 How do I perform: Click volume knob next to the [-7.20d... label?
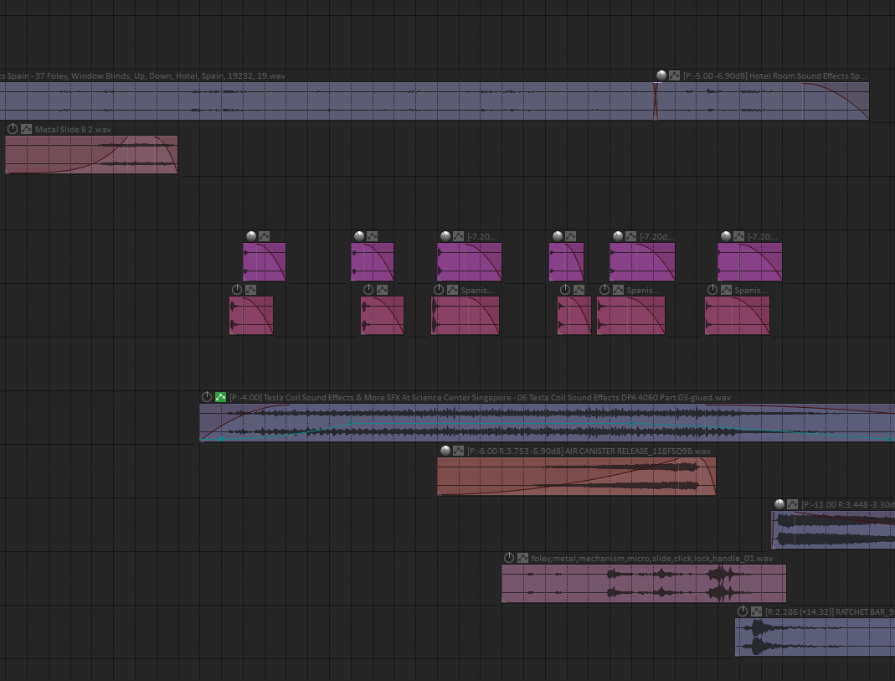(618, 235)
